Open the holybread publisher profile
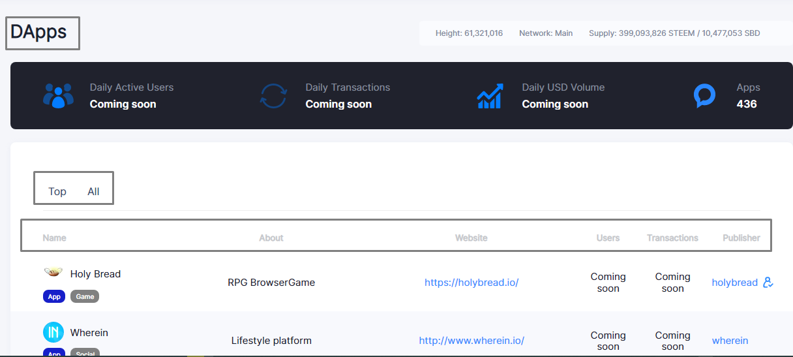The image size is (793, 357). pos(735,283)
